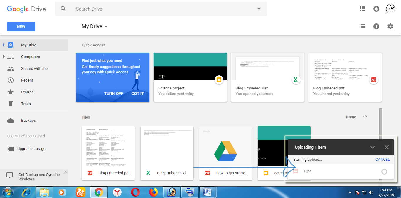Switch to list view
The height and width of the screenshot is (198, 401).
(x=362, y=26)
